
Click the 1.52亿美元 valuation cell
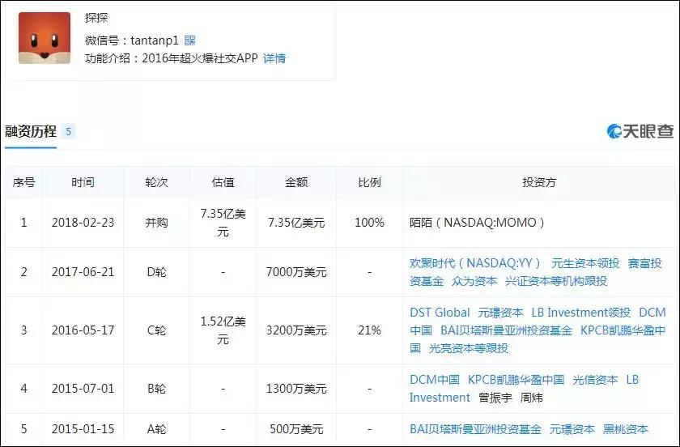223,330
